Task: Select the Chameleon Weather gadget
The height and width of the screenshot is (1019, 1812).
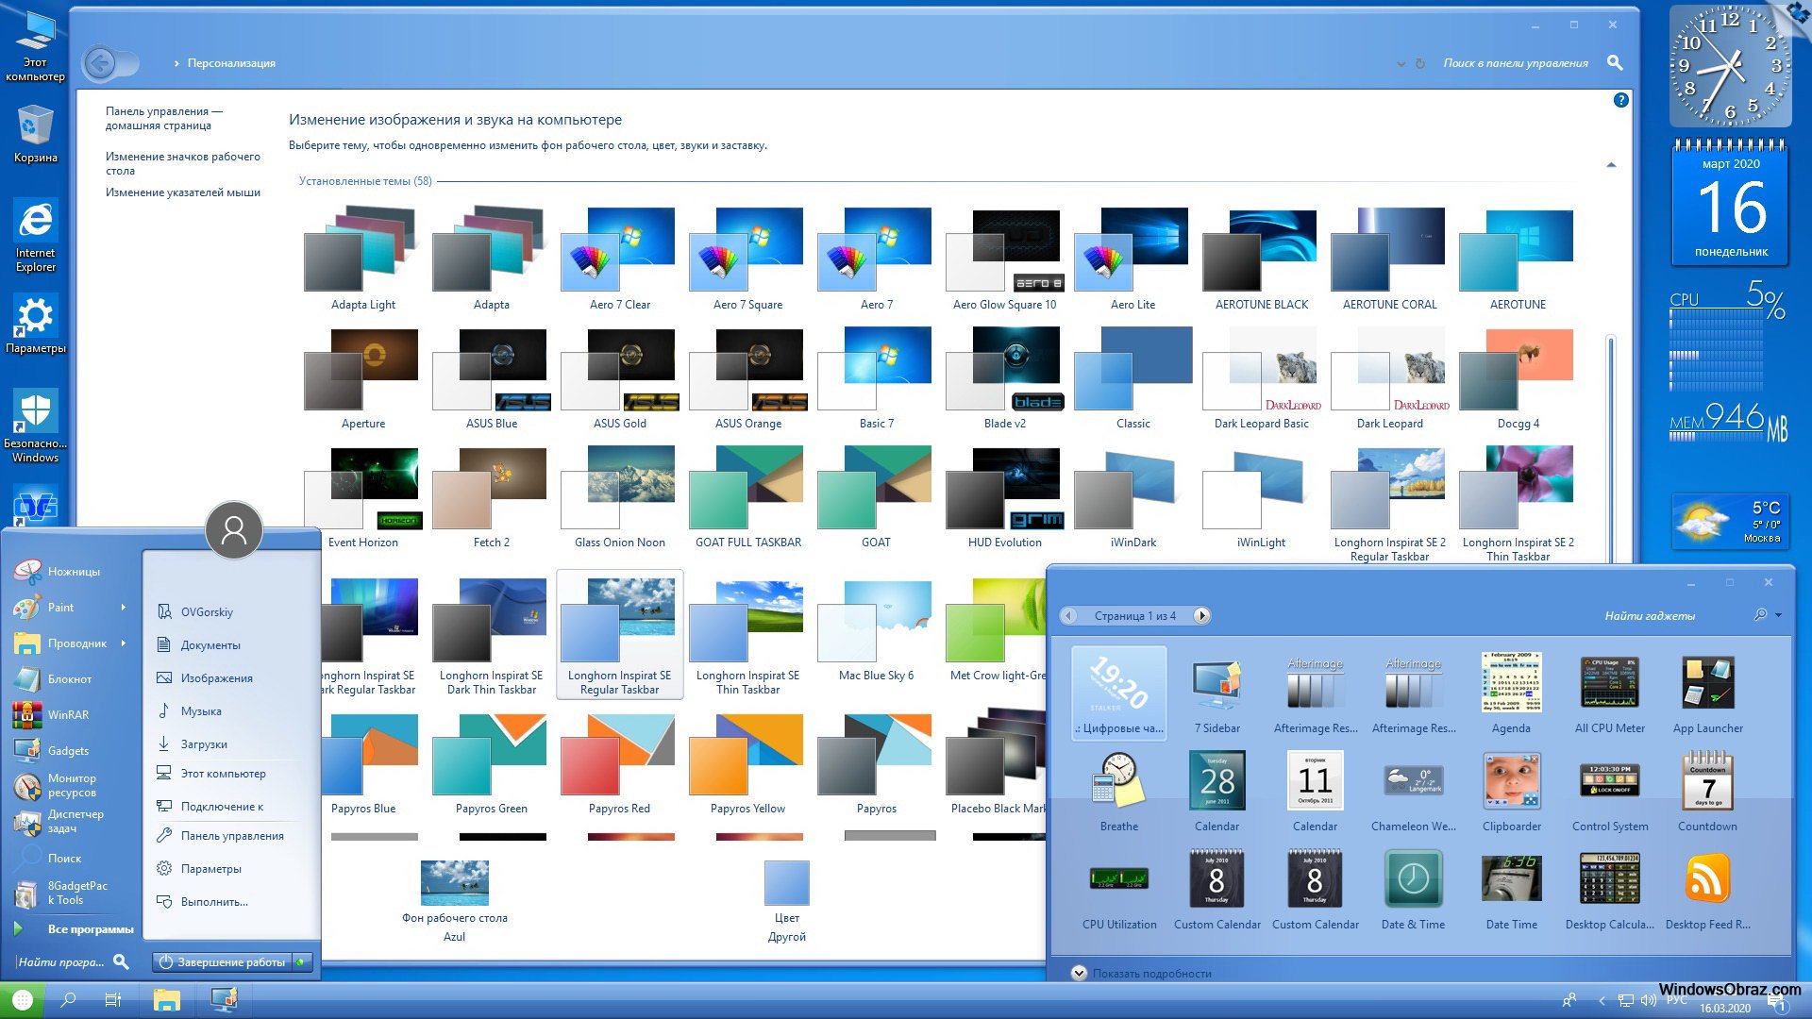Action: tap(1413, 781)
